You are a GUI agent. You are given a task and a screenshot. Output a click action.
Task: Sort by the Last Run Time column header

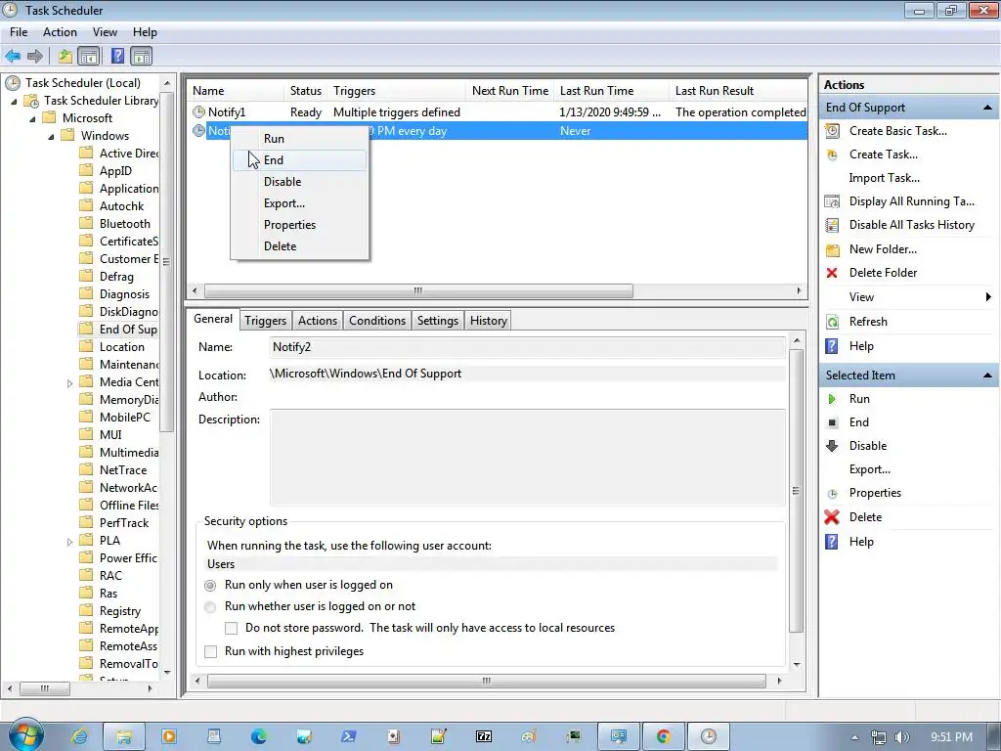(x=611, y=91)
